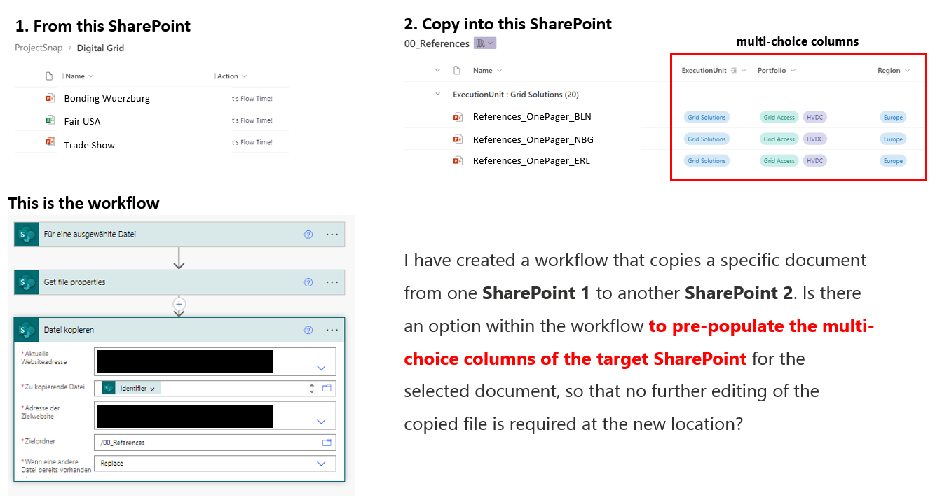Click Grid Solutions tag in BLN row
The image size is (942, 500).
[706, 118]
